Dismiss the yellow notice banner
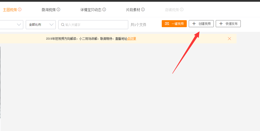 [x=229, y=39]
